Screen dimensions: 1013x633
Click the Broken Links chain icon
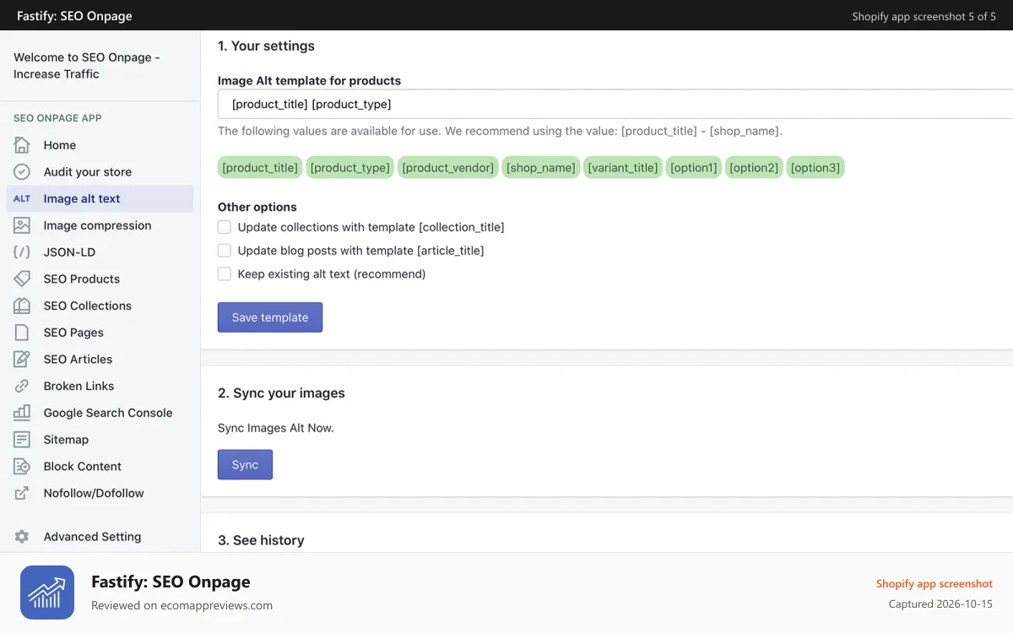[x=22, y=387]
